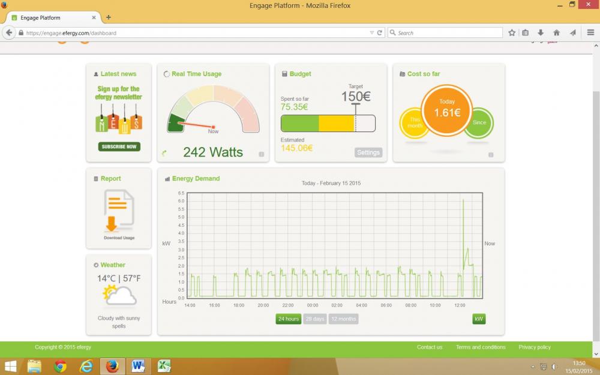Viewport: 600px width, 375px height.
Task: Click the Latest news heading
Action: (x=118, y=74)
